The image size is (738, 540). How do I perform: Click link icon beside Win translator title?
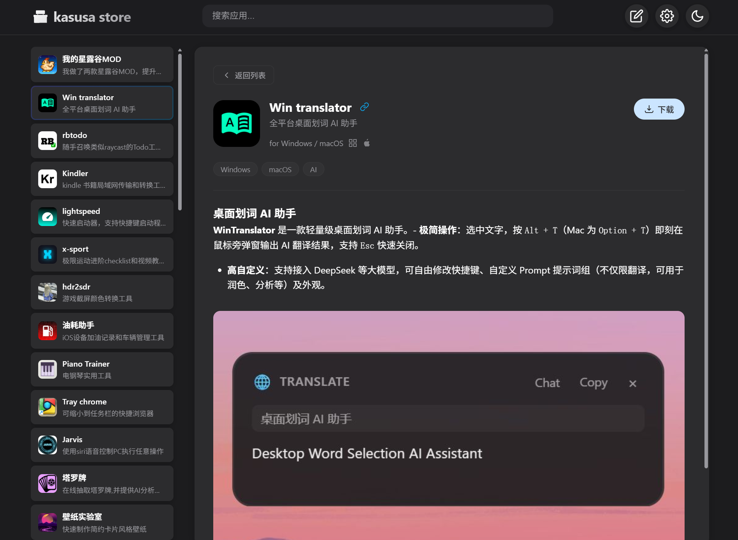(x=365, y=107)
